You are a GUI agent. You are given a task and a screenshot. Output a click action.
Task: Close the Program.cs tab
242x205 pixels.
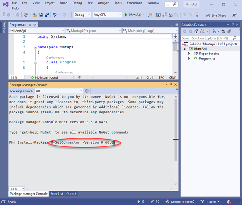[35, 25]
